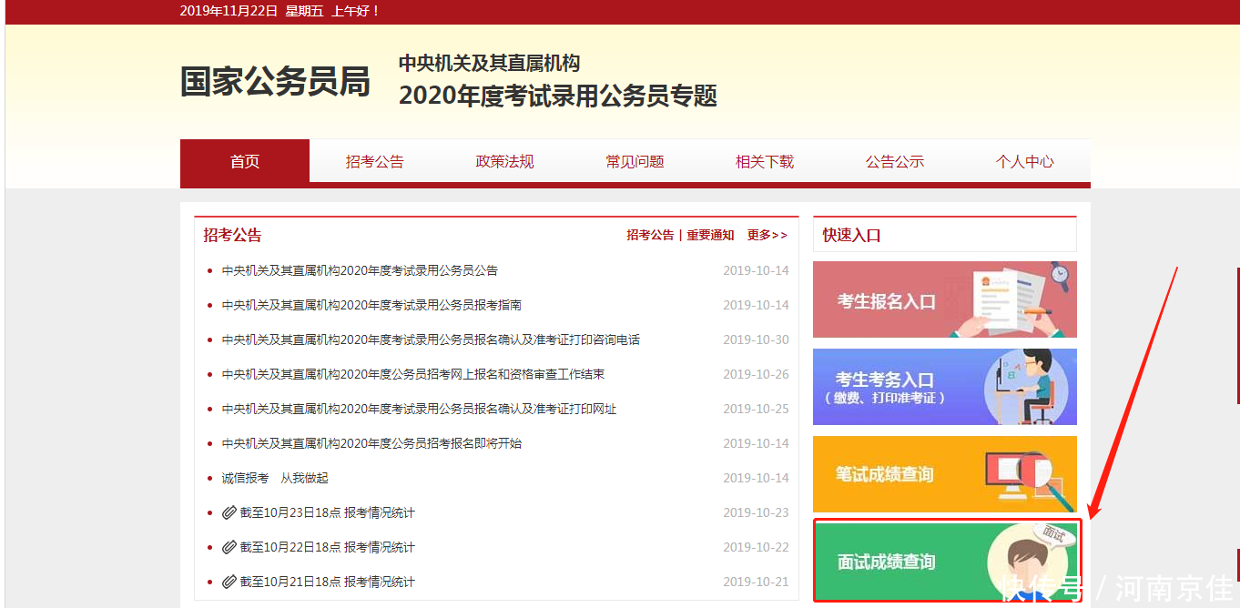Select the 政策法规 navigation item
The height and width of the screenshot is (608, 1240).
tap(504, 161)
